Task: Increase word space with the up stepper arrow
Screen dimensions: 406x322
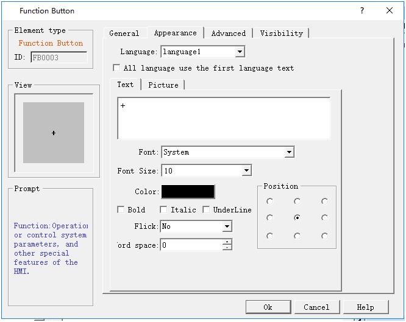Action: pos(227,242)
